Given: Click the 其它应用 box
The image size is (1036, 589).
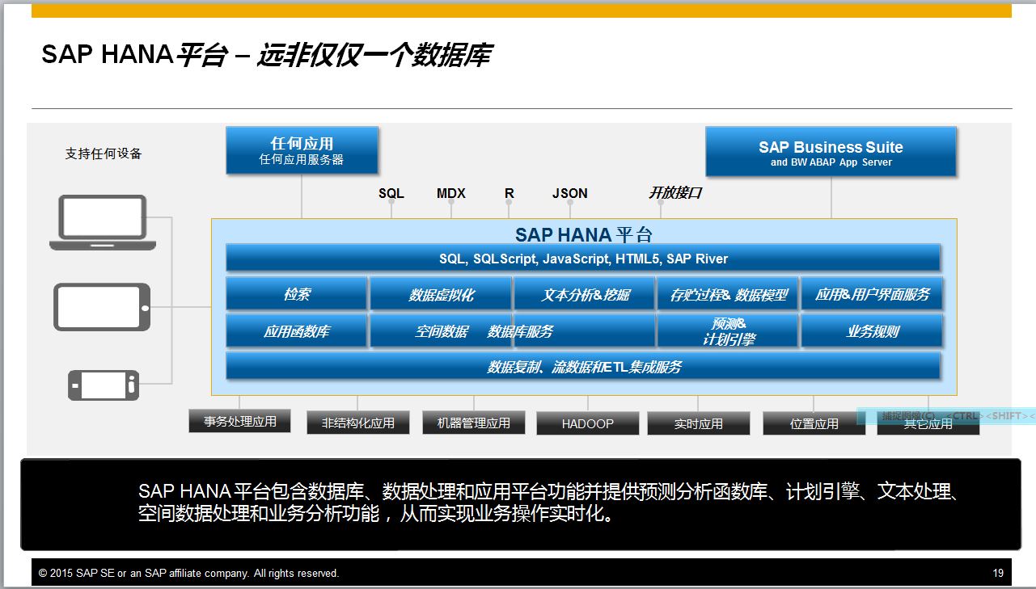Looking at the screenshot, I should [928, 423].
